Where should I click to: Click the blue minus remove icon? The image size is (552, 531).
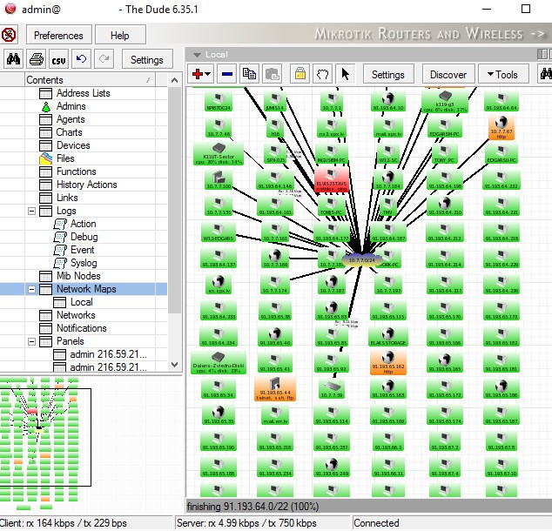click(x=227, y=74)
